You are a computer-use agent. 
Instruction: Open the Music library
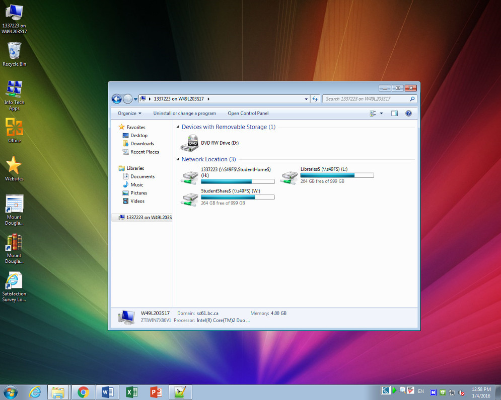tap(137, 185)
